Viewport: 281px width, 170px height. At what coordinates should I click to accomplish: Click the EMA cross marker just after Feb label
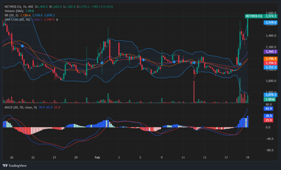[x=102, y=63]
